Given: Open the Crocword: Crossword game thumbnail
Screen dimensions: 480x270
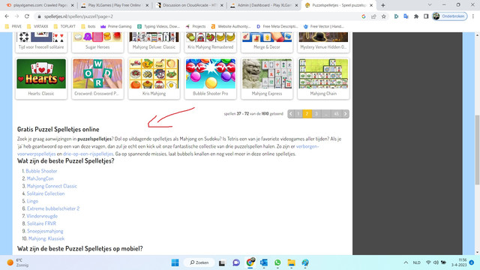Looking at the screenshot, I should 97,73.
